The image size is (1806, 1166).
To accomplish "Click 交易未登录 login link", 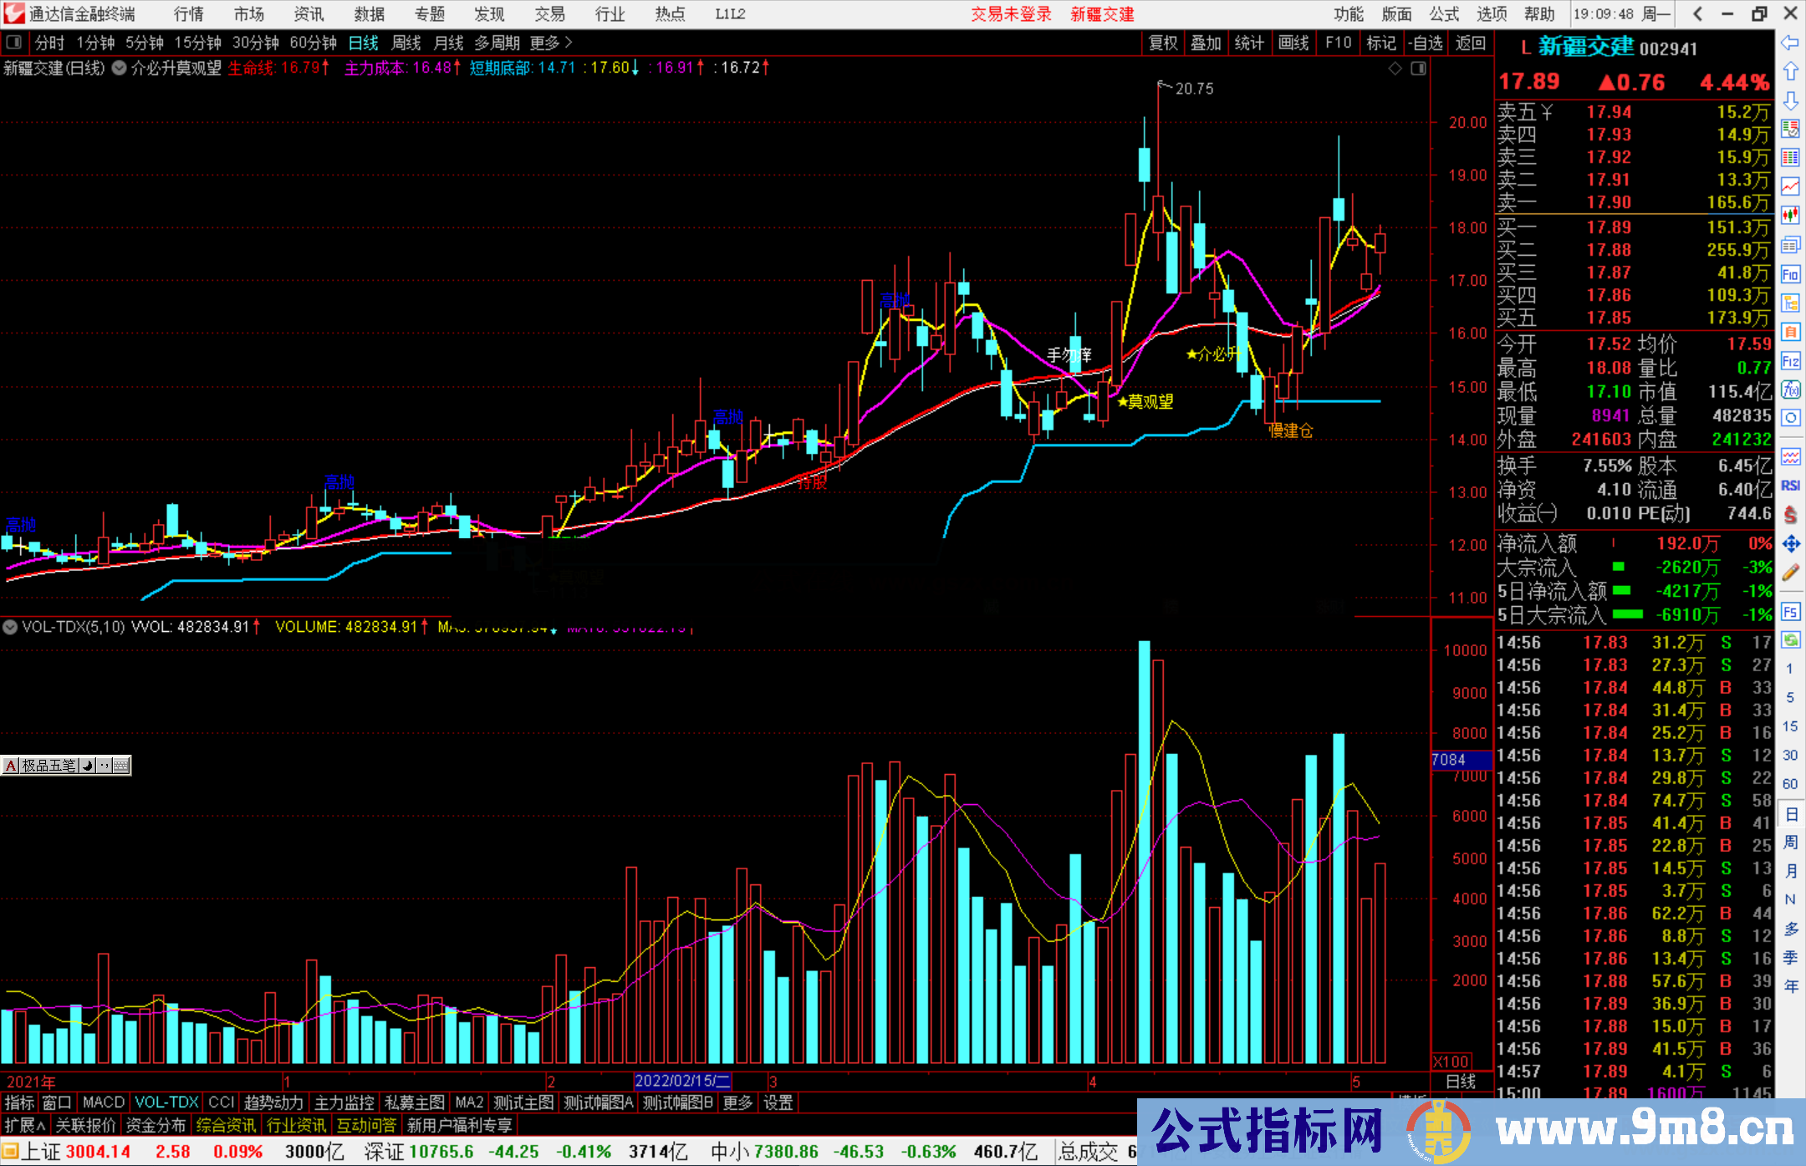I will tap(1012, 14).
